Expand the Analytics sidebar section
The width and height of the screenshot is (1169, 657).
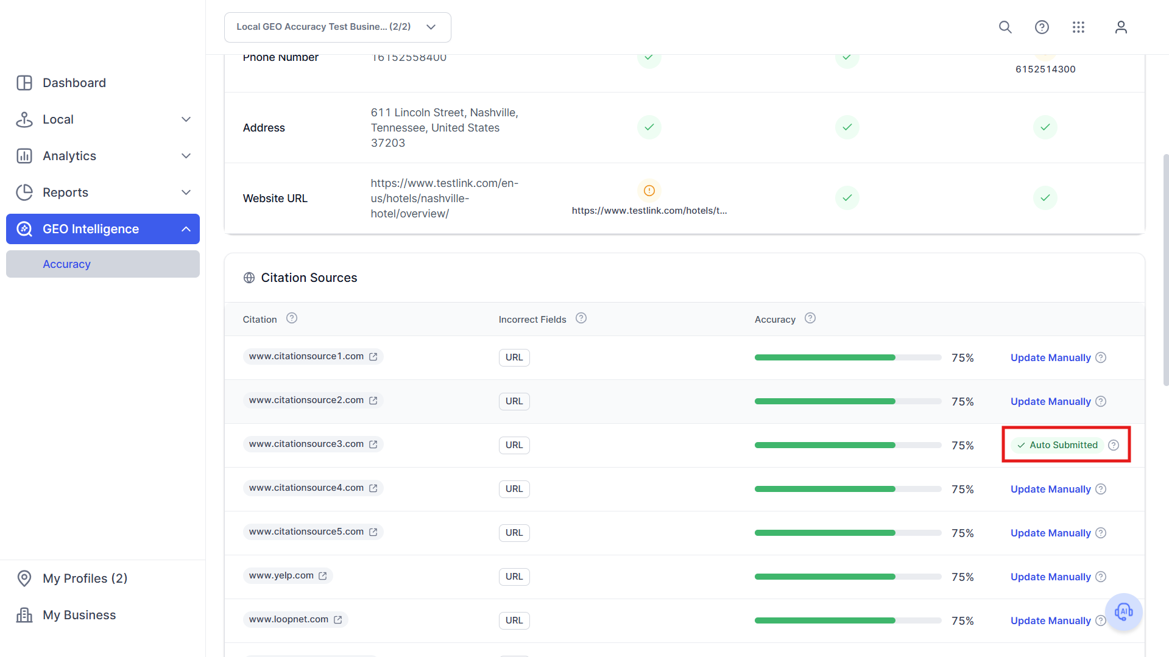click(x=102, y=156)
